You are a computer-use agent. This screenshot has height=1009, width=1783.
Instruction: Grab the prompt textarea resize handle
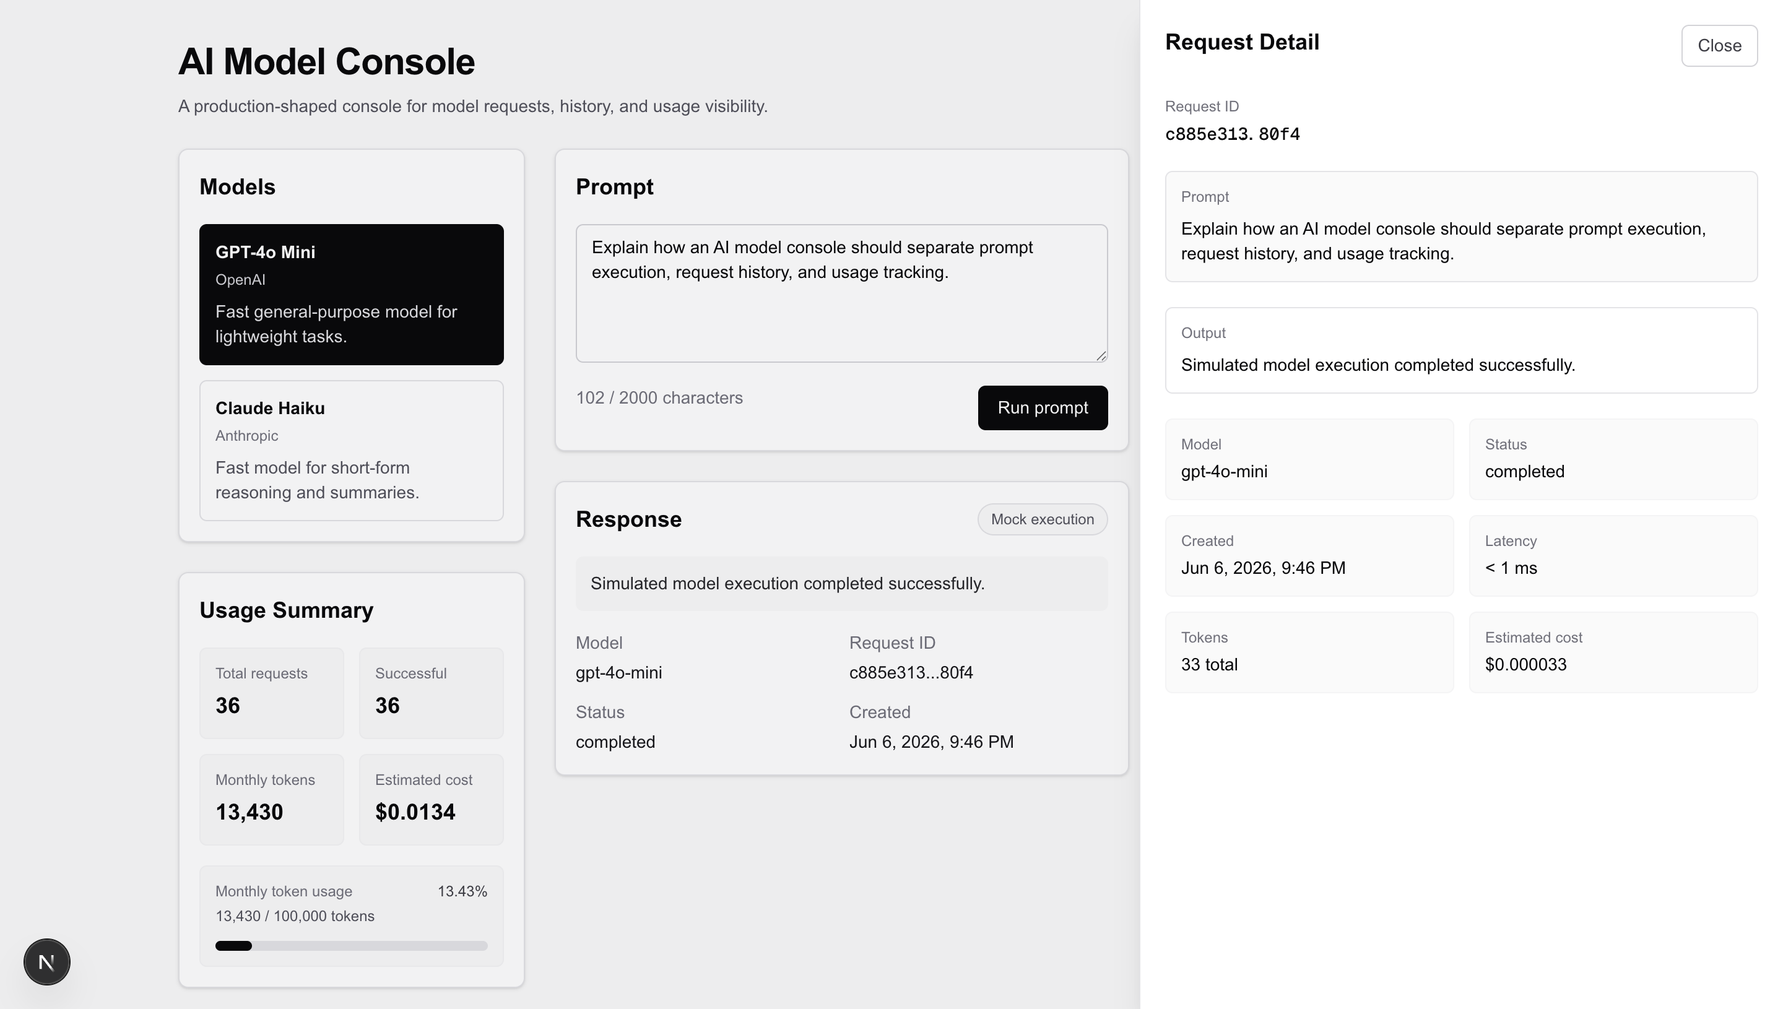tap(1101, 355)
